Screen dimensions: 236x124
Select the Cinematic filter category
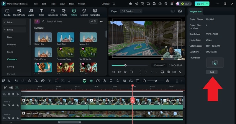pos(12,59)
